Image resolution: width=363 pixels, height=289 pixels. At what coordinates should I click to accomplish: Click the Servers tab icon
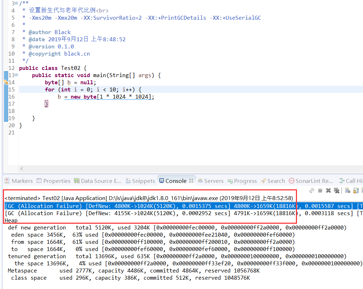click(x=200, y=181)
